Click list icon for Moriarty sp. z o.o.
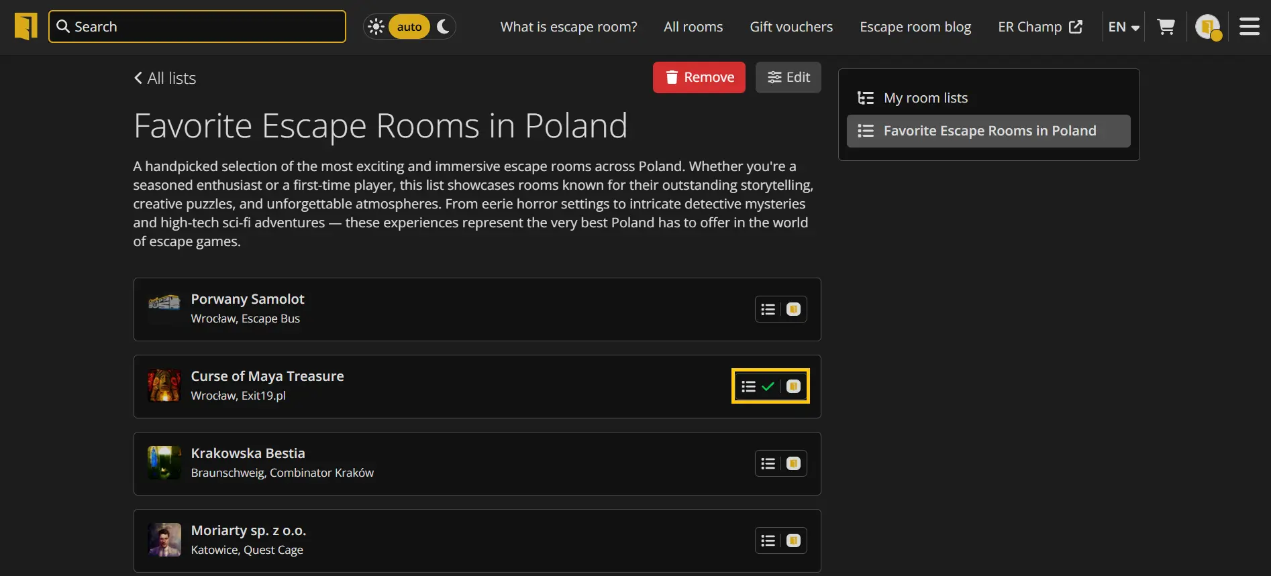 tap(768, 540)
